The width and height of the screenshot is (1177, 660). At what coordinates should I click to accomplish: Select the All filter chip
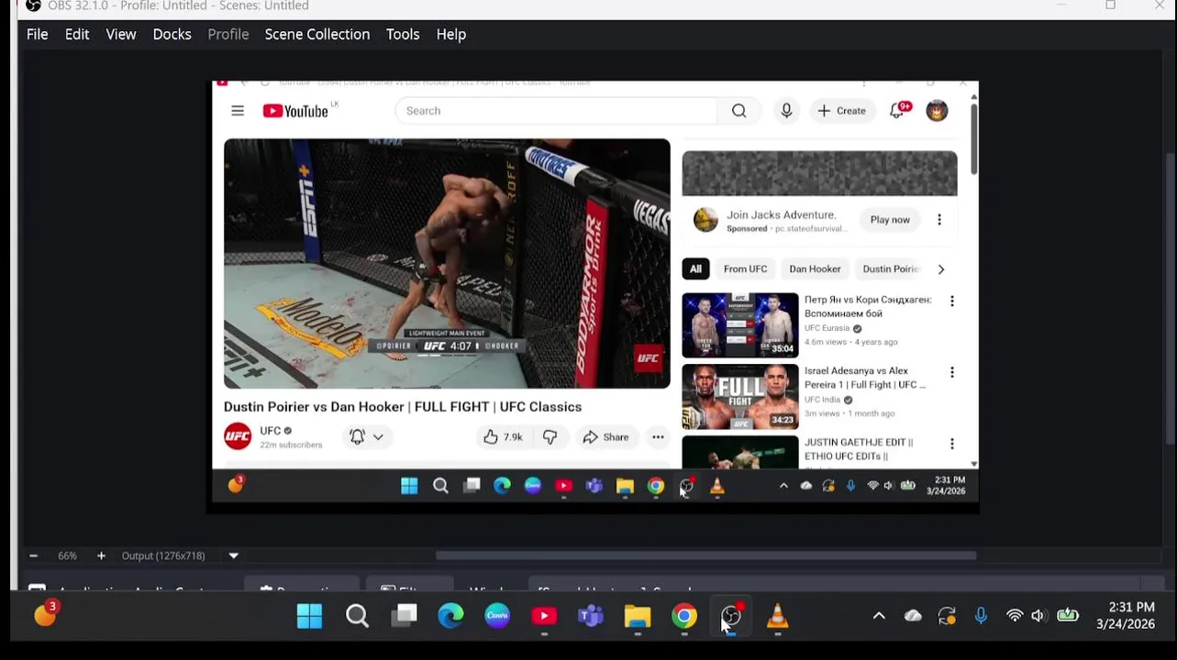coord(695,269)
